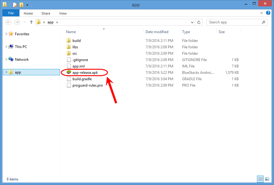Expand the chevron after app in address bar
The width and height of the screenshot is (274, 185).
[x=57, y=22]
